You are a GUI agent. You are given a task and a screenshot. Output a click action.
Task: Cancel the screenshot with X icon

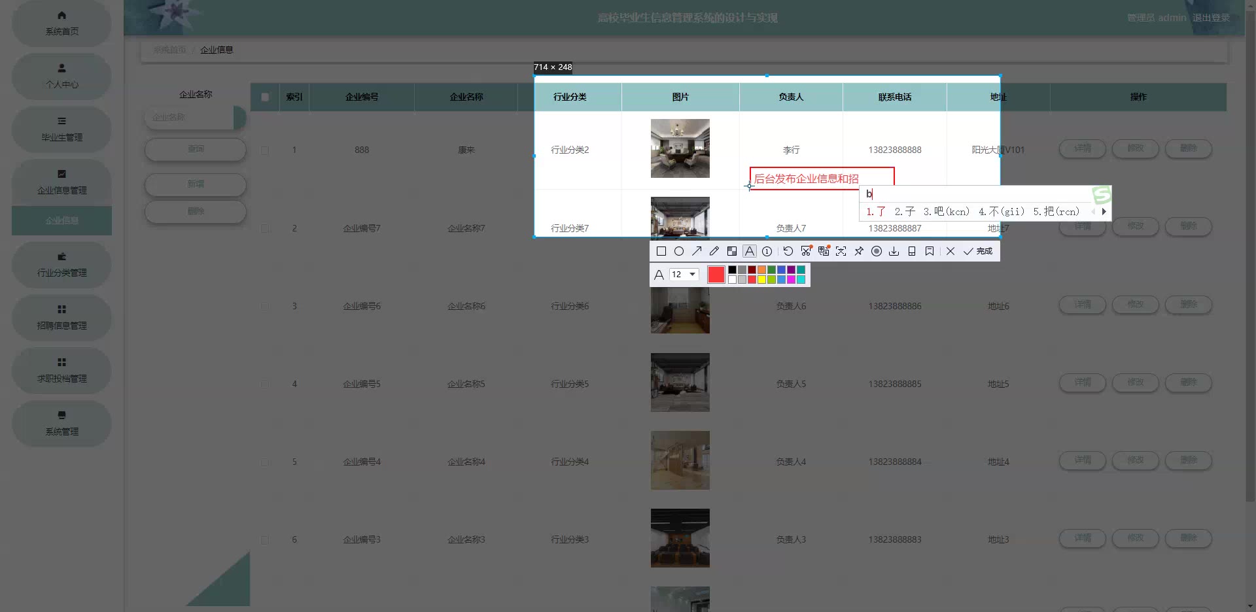[951, 251]
